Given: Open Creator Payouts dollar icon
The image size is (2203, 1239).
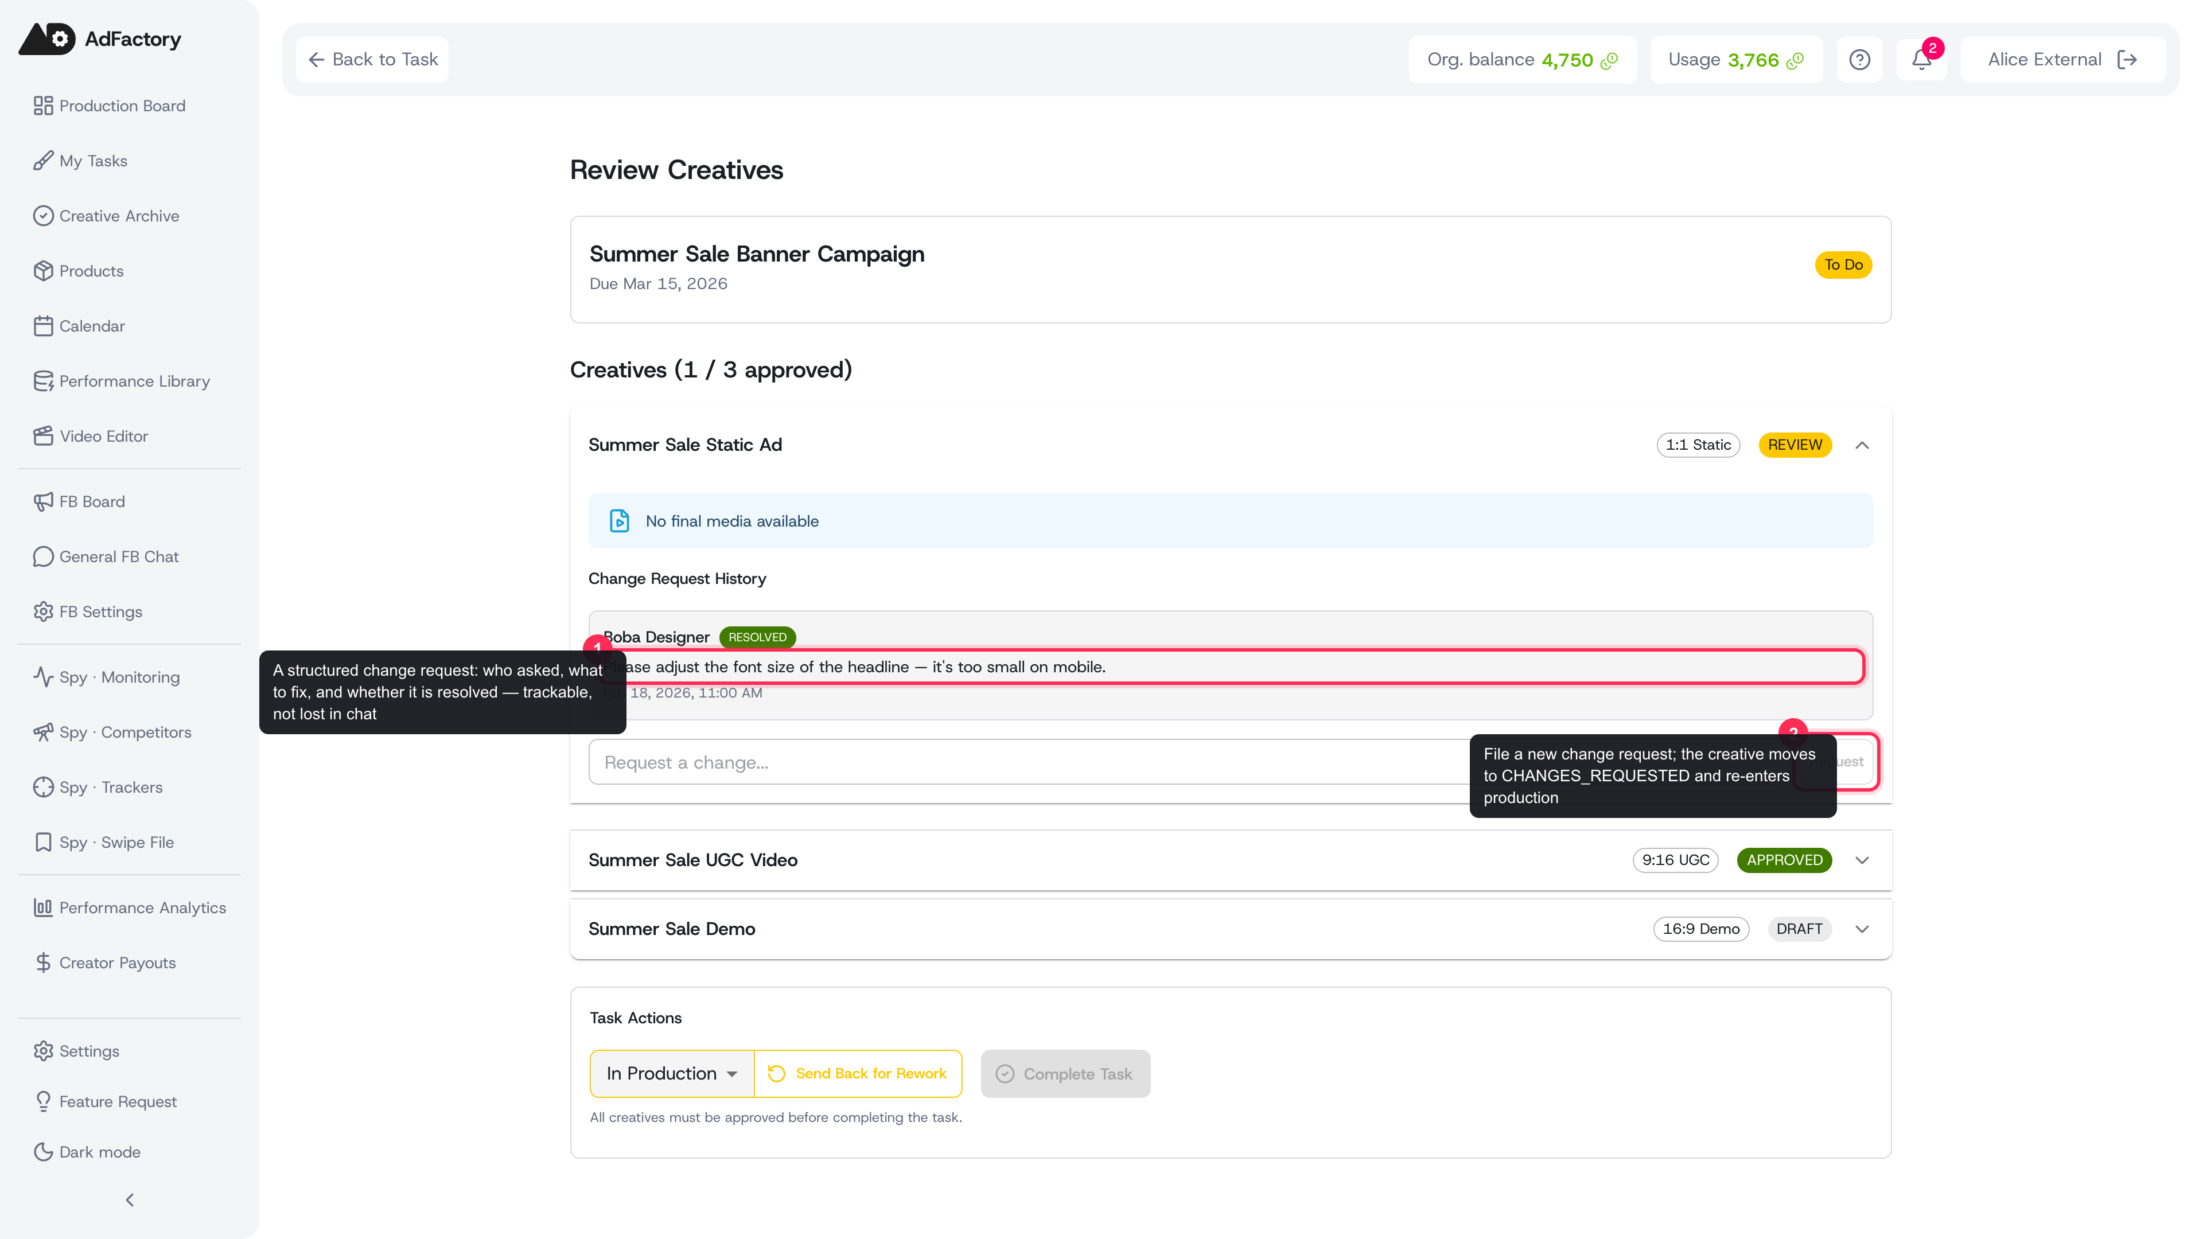Looking at the screenshot, I should 43,963.
